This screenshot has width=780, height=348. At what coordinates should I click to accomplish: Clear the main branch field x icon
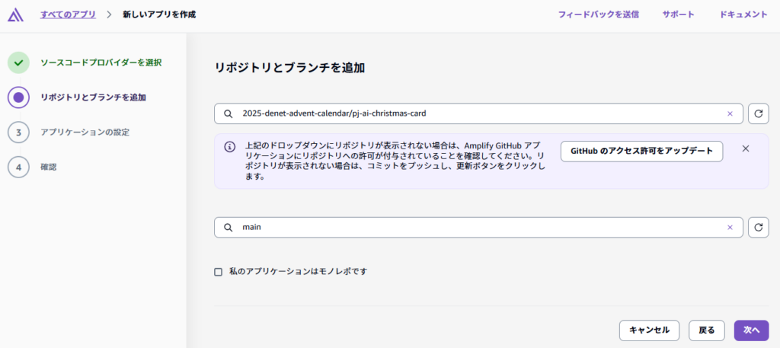[730, 227]
